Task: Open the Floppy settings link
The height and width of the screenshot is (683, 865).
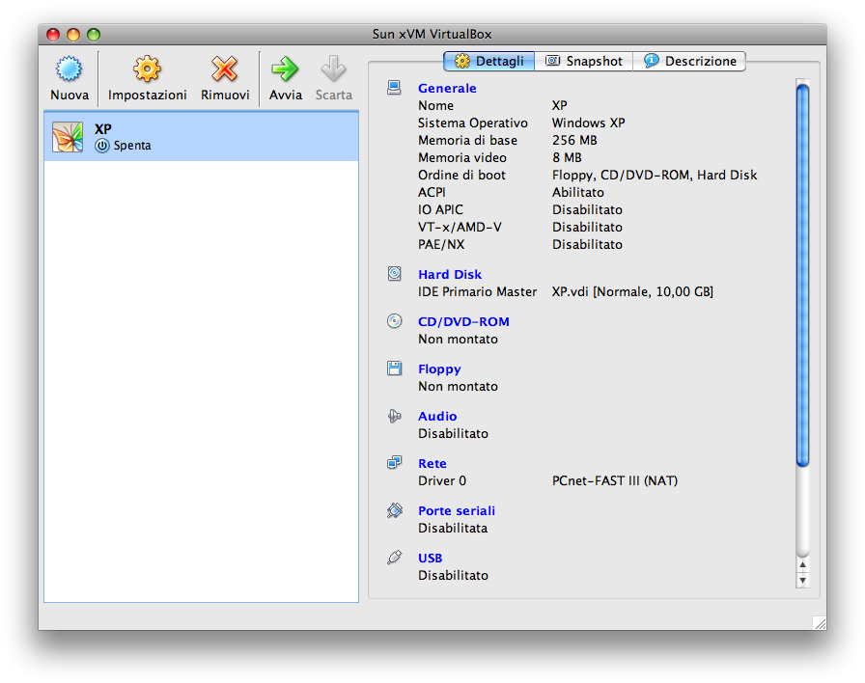Action: point(439,369)
